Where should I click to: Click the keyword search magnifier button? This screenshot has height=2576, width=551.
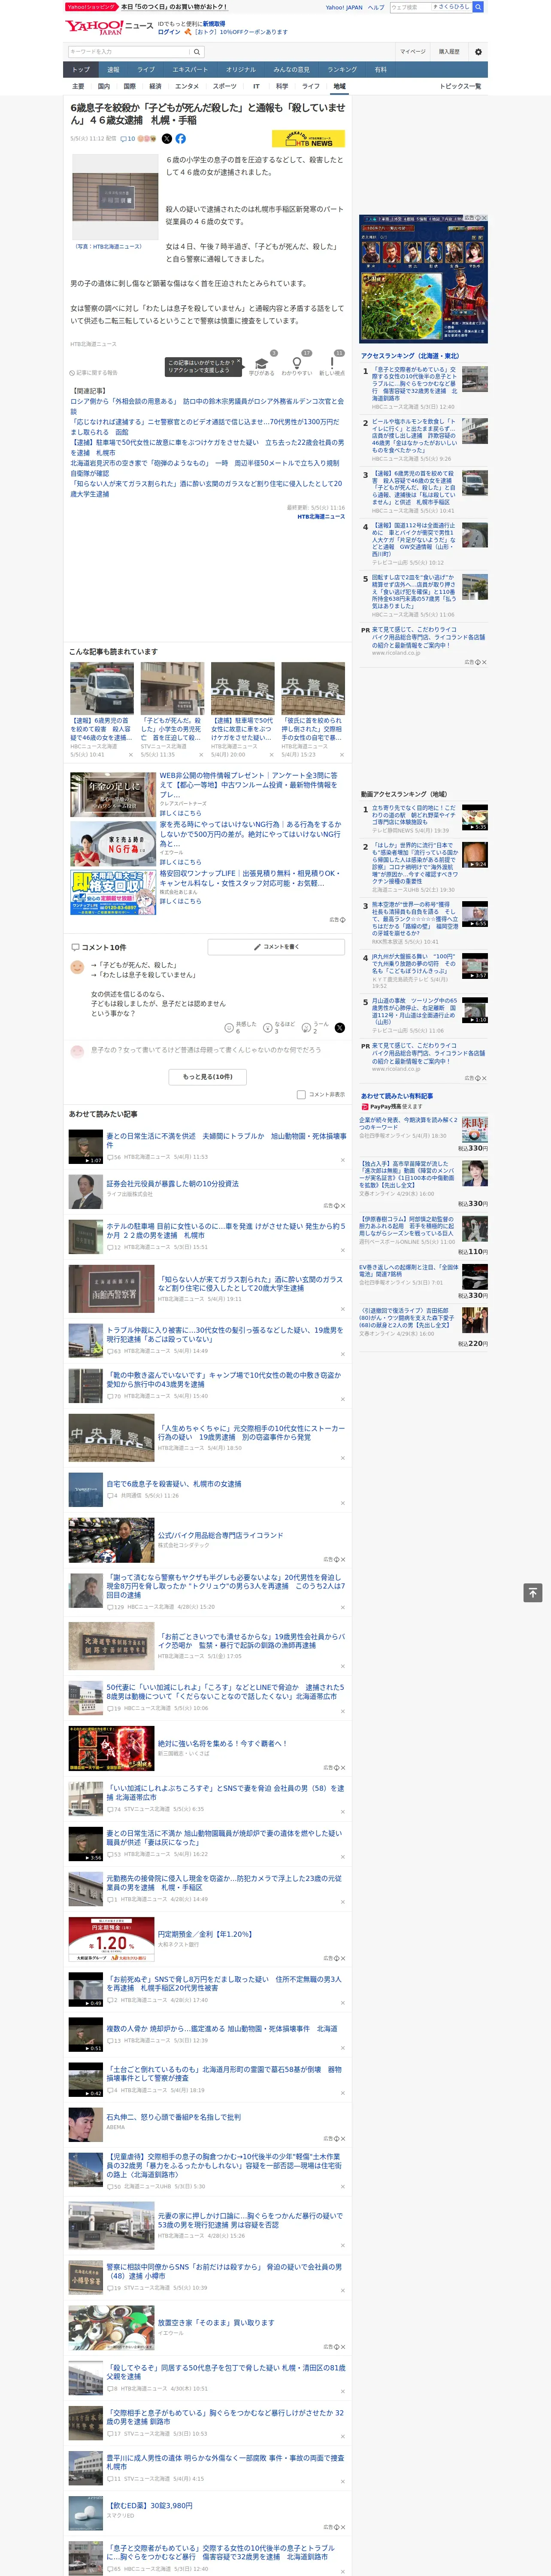point(197,52)
